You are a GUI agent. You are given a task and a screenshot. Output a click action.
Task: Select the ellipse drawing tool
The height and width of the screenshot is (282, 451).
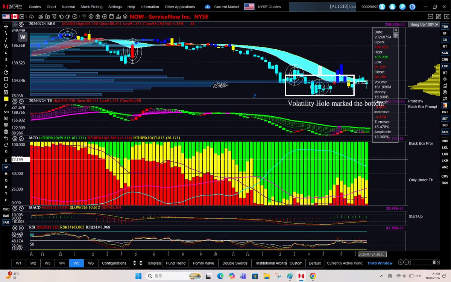[x=6, y=86]
